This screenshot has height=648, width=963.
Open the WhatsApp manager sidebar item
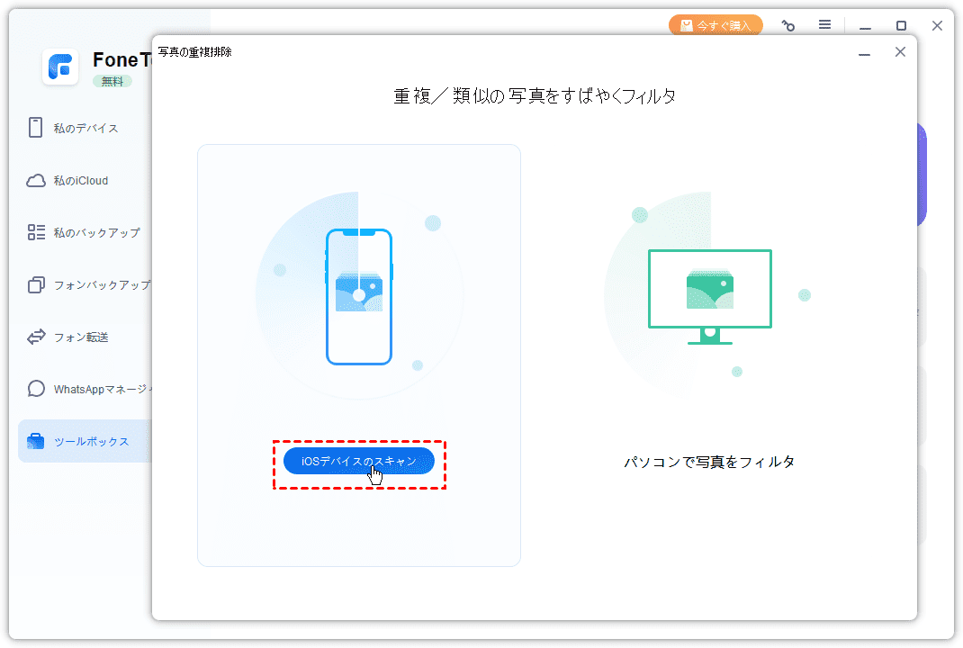point(101,389)
